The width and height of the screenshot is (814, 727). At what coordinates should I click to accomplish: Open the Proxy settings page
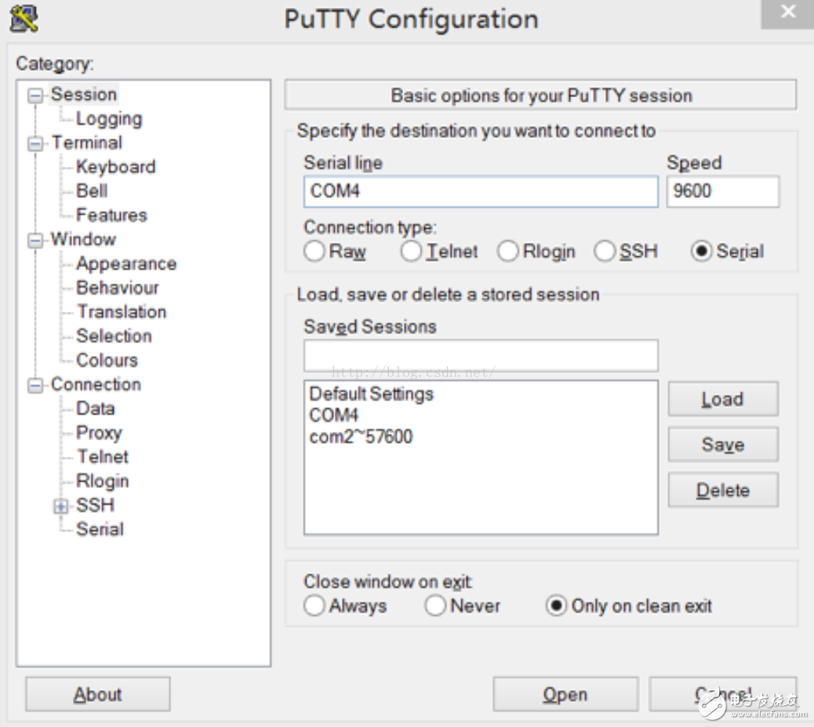pos(99,432)
